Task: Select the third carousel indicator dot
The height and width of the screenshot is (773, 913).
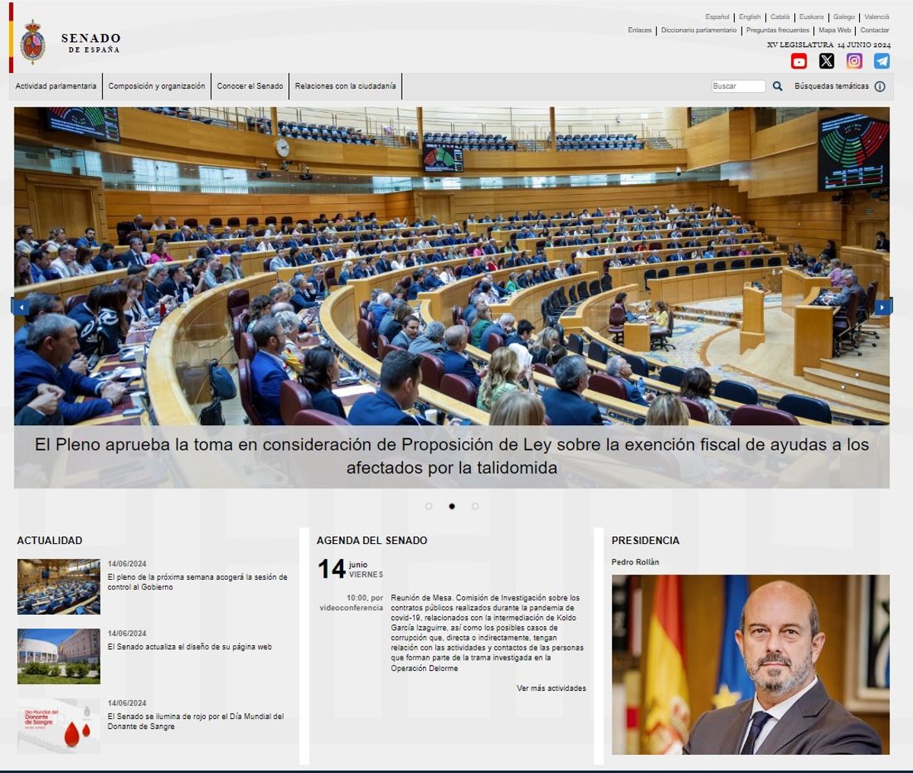Action: [475, 506]
